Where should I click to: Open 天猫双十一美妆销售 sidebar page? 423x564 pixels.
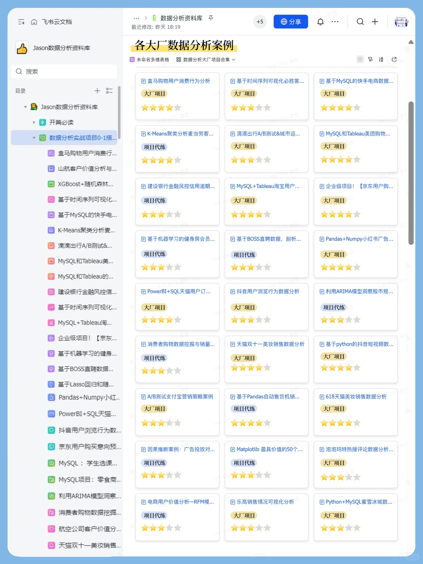coord(84,545)
